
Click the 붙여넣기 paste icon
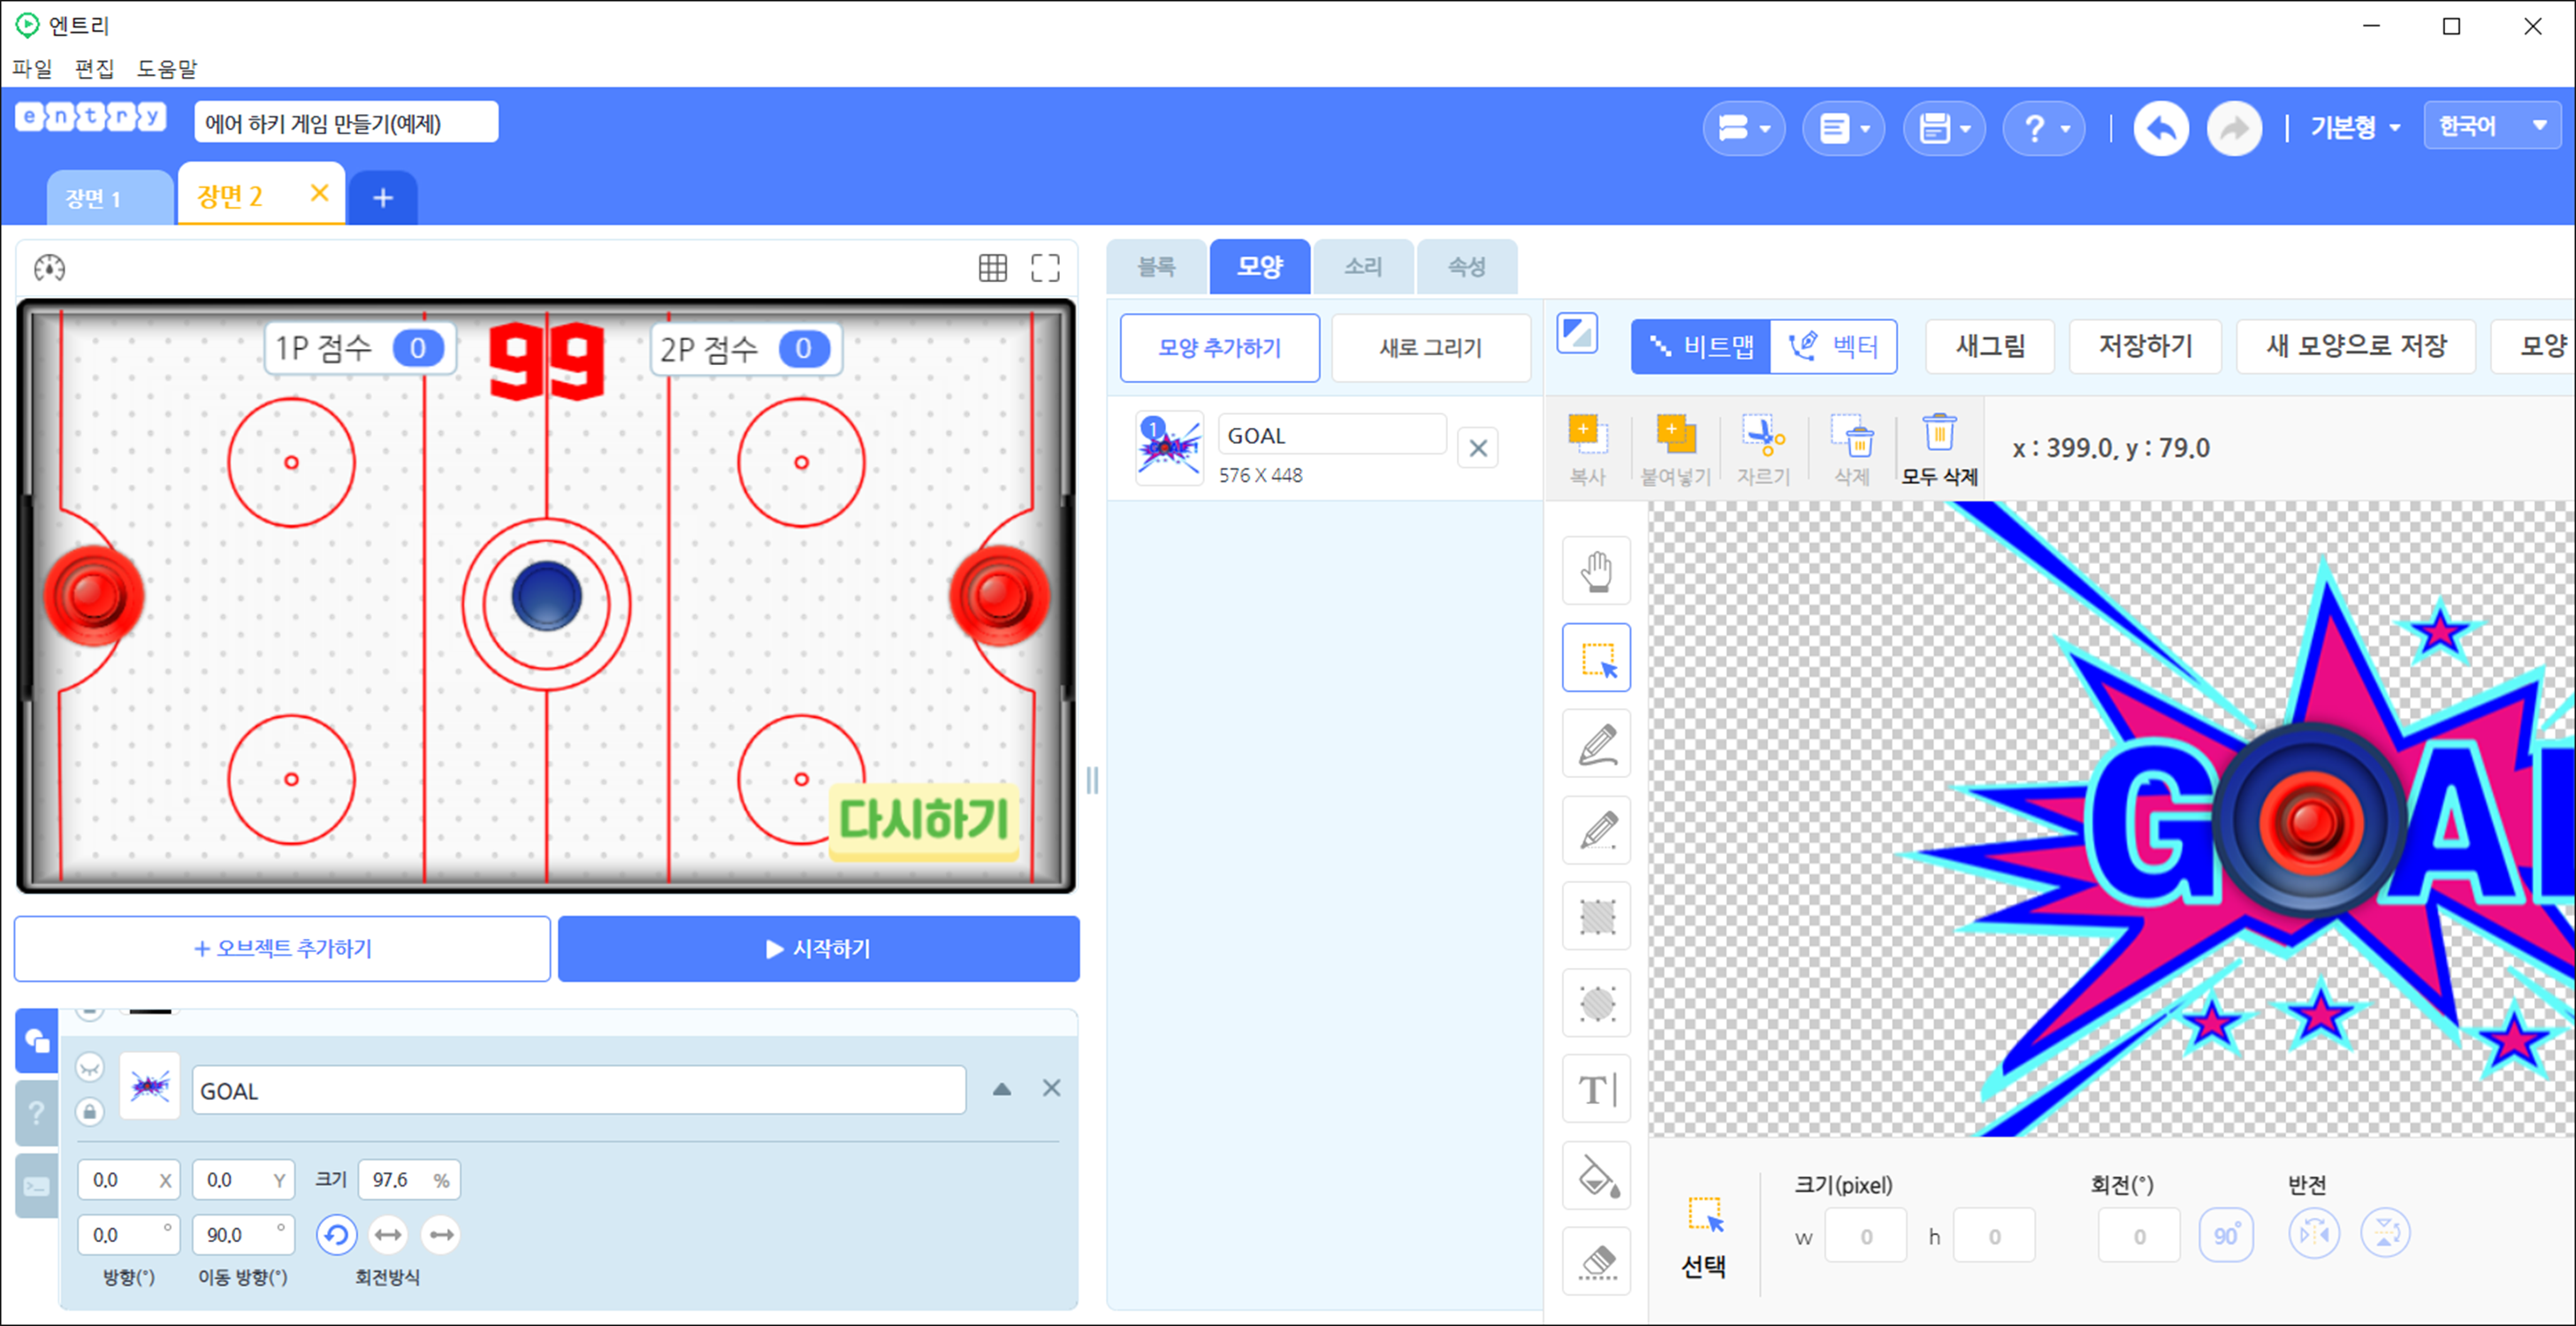(x=1675, y=449)
